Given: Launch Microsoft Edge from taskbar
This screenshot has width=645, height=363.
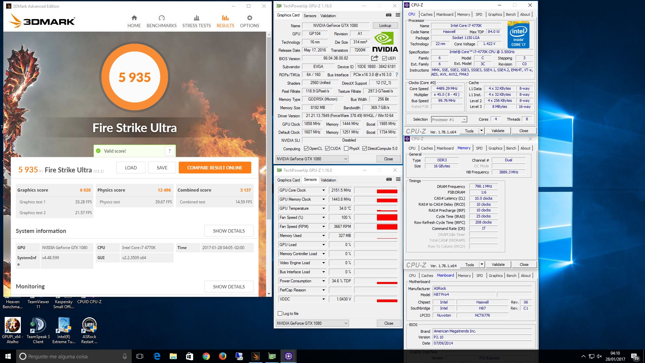Looking at the screenshot, I should click(157, 356).
